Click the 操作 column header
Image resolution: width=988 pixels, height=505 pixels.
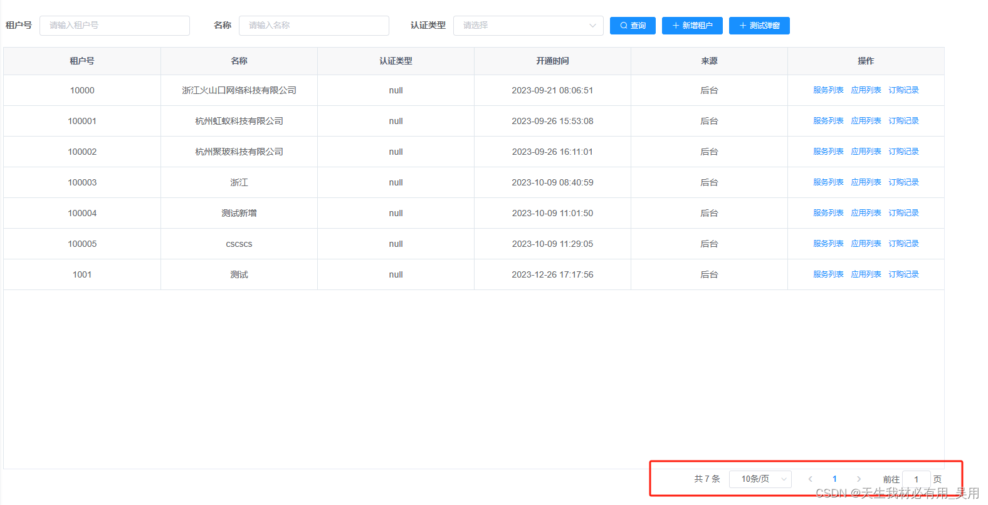tap(866, 61)
